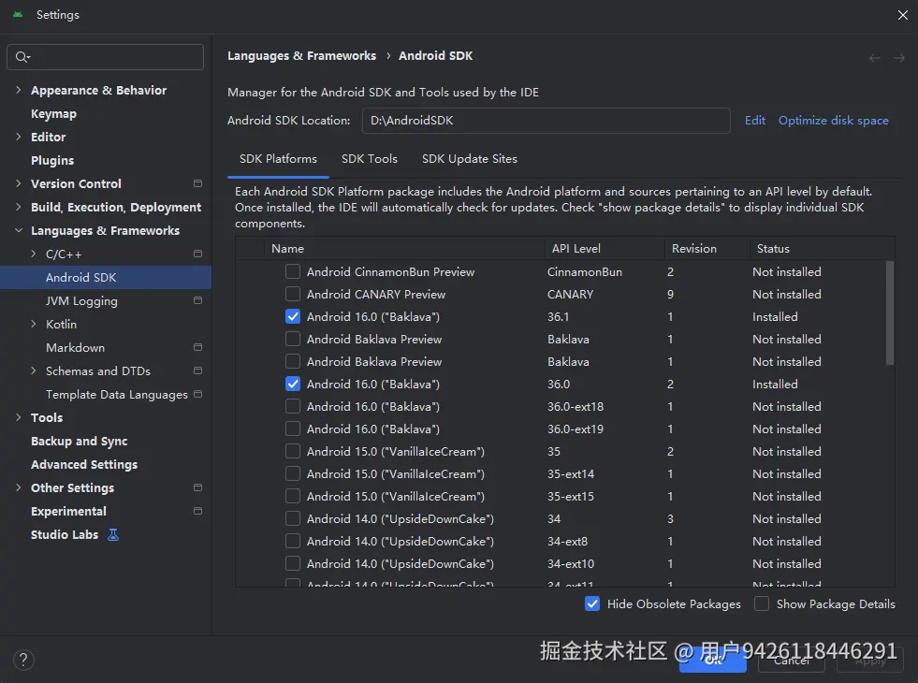Click the Android Studio logo icon
Viewport: 918px width, 683px height.
(x=18, y=15)
